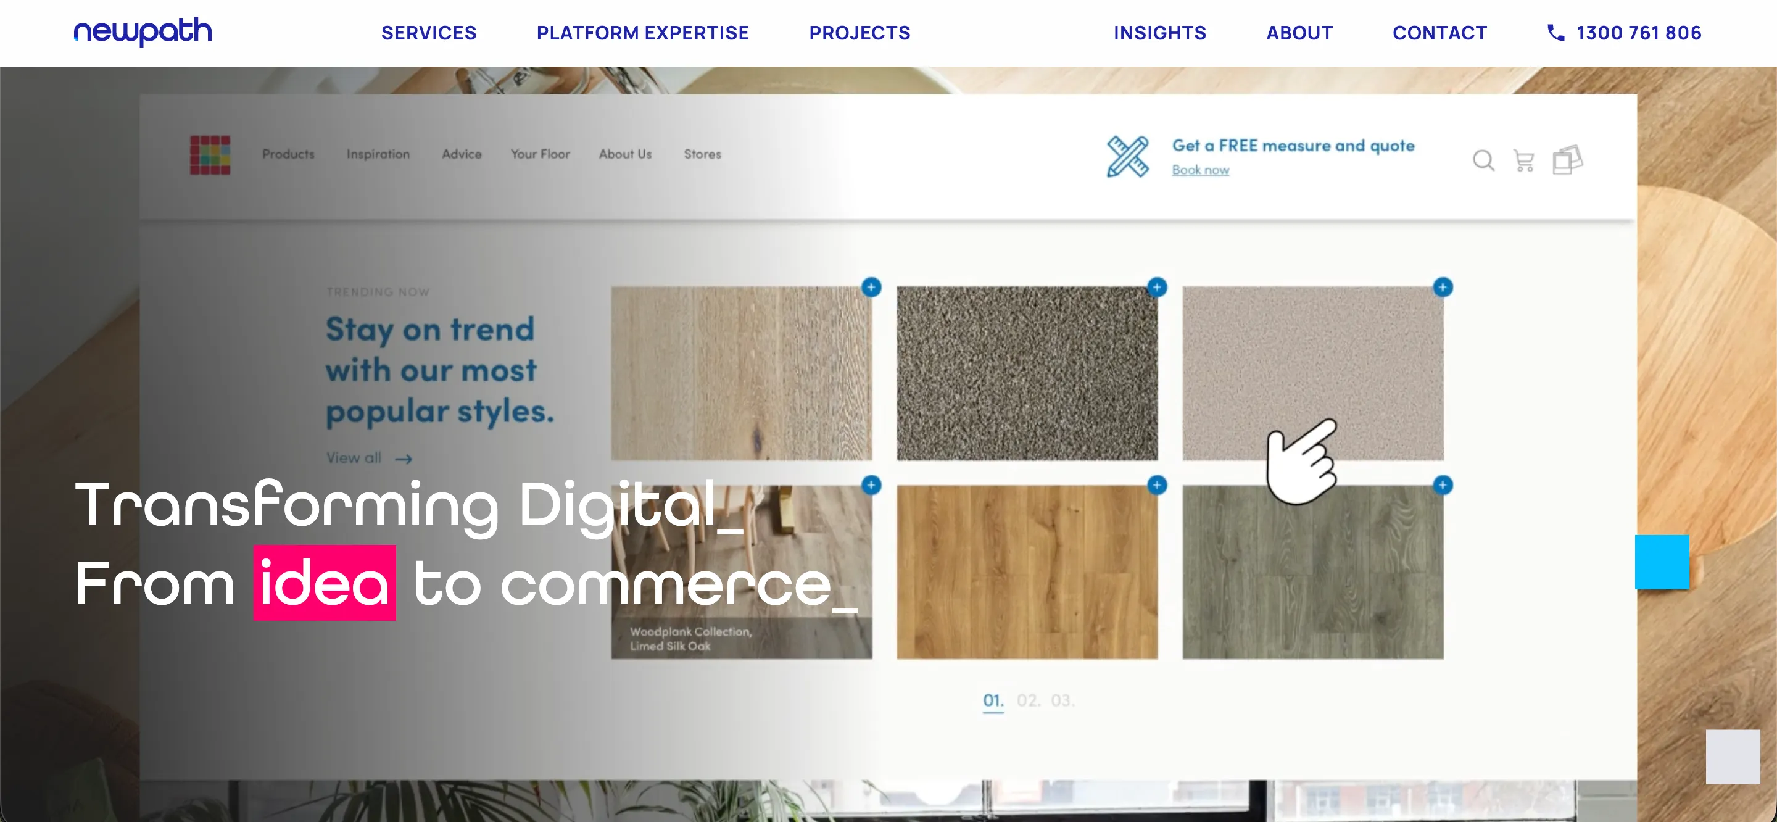Click the Stay on trend heading

tap(439, 371)
